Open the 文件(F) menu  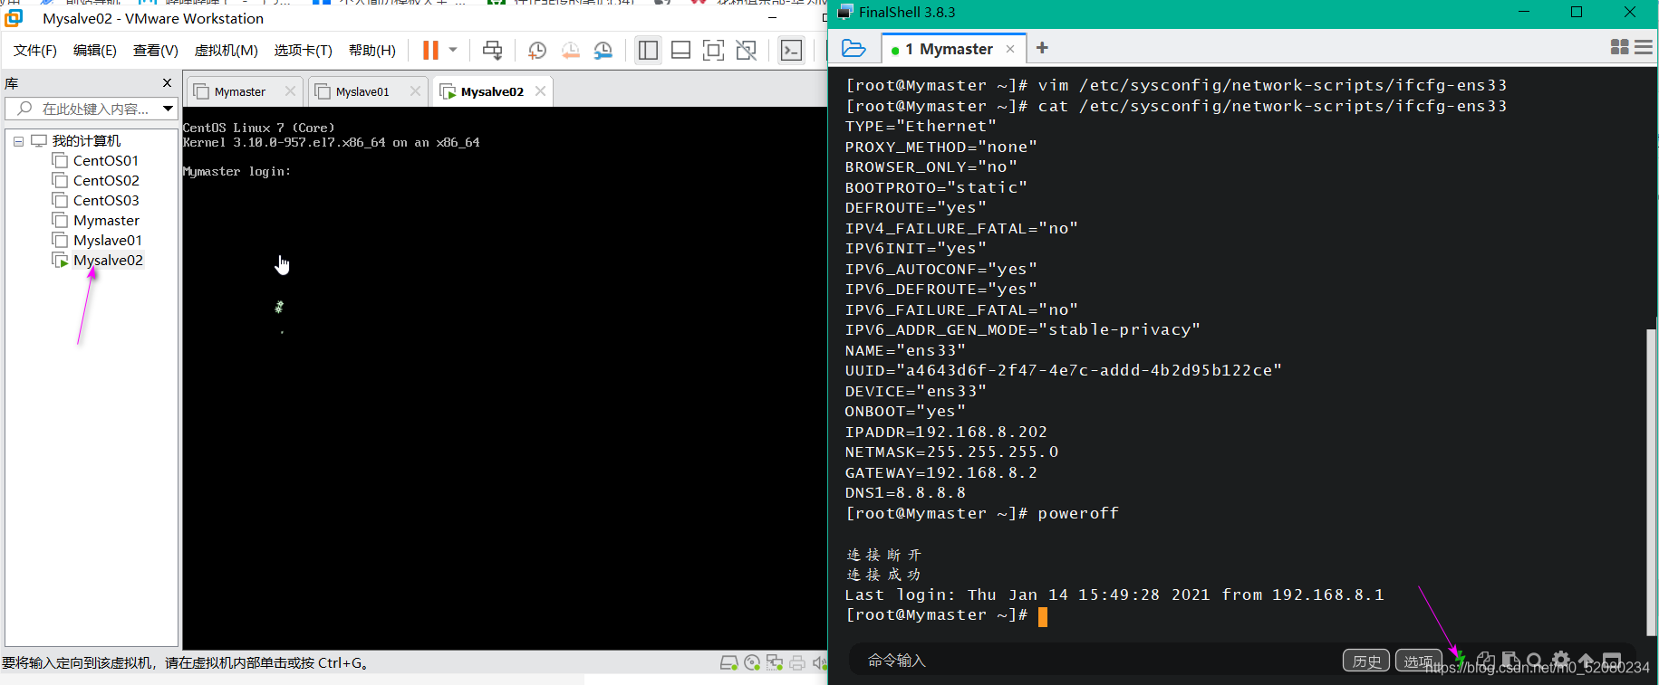(35, 50)
